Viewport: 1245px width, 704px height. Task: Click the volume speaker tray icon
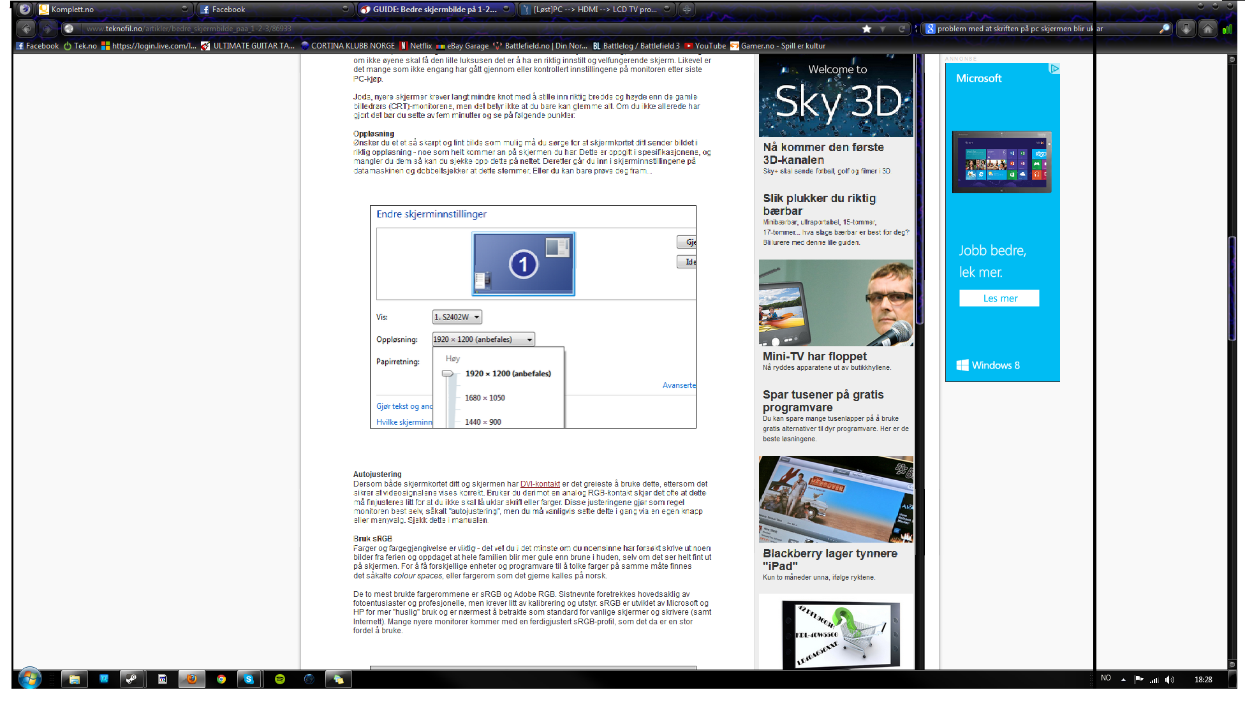pyautogui.click(x=1169, y=680)
